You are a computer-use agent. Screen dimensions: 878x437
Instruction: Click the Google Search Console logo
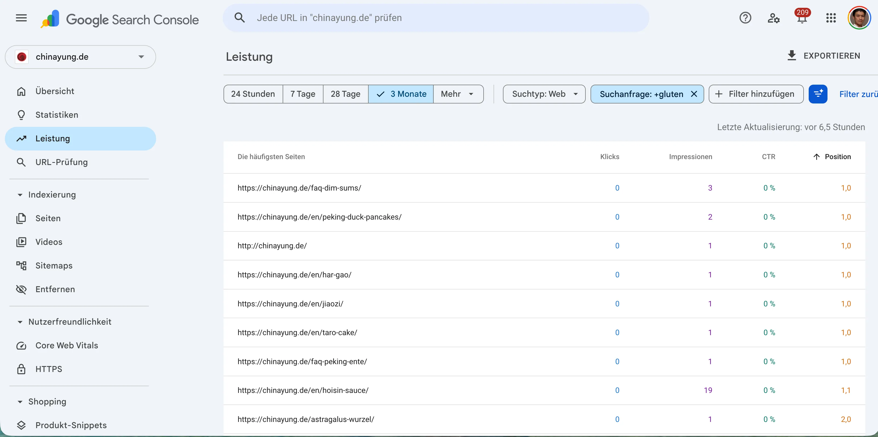point(119,19)
